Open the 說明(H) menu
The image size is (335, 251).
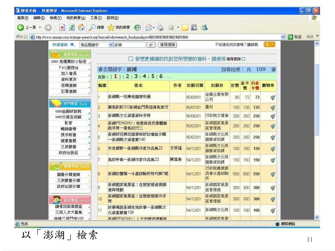[113, 18]
